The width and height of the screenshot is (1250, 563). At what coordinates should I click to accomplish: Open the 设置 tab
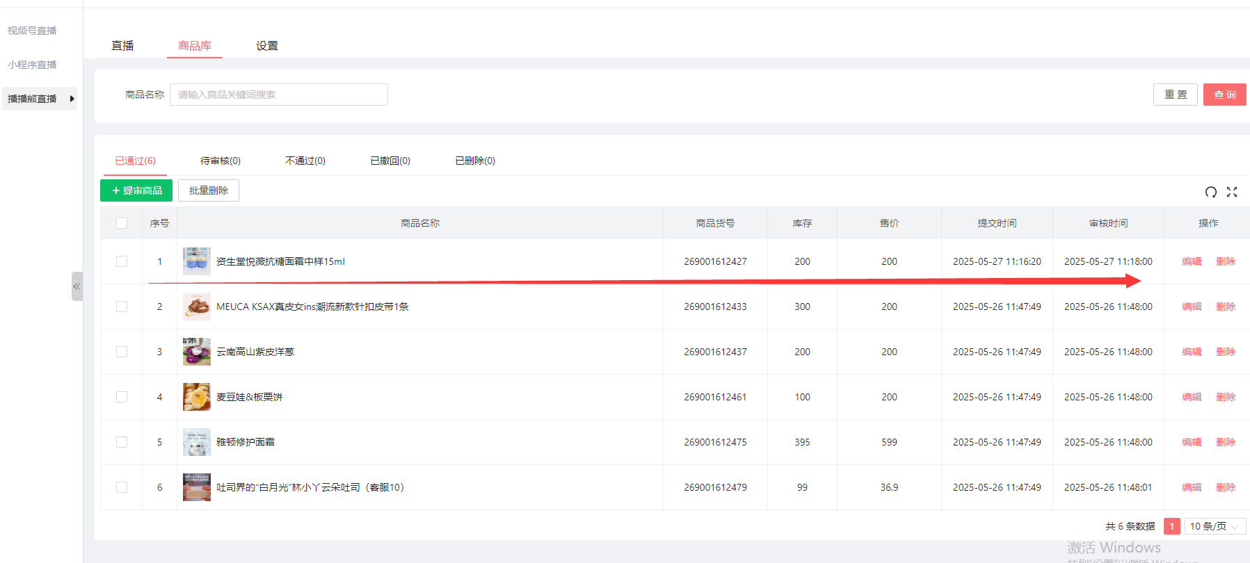click(x=267, y=46)
